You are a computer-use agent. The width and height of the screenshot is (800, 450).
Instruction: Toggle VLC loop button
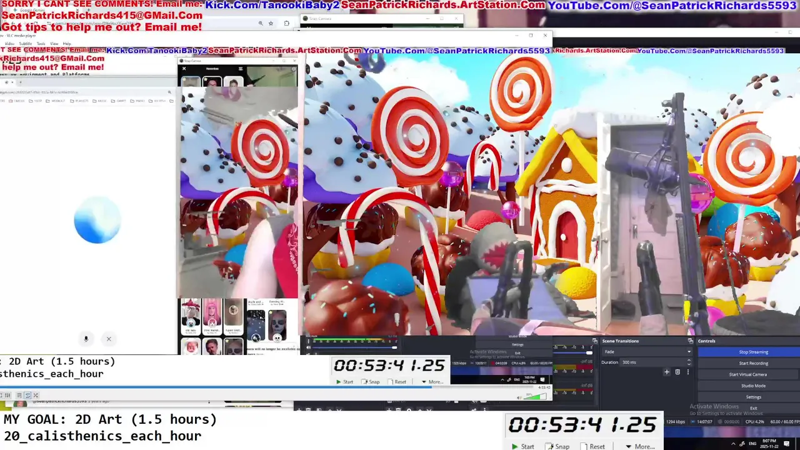27,395
